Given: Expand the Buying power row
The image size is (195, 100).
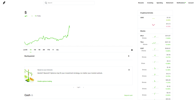Looking at the screenshot, I should tap(79, 56).
